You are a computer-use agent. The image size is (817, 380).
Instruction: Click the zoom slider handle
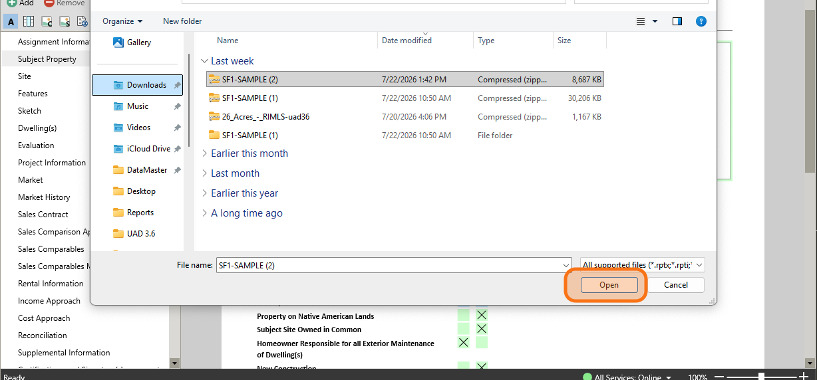pos(761,377)
